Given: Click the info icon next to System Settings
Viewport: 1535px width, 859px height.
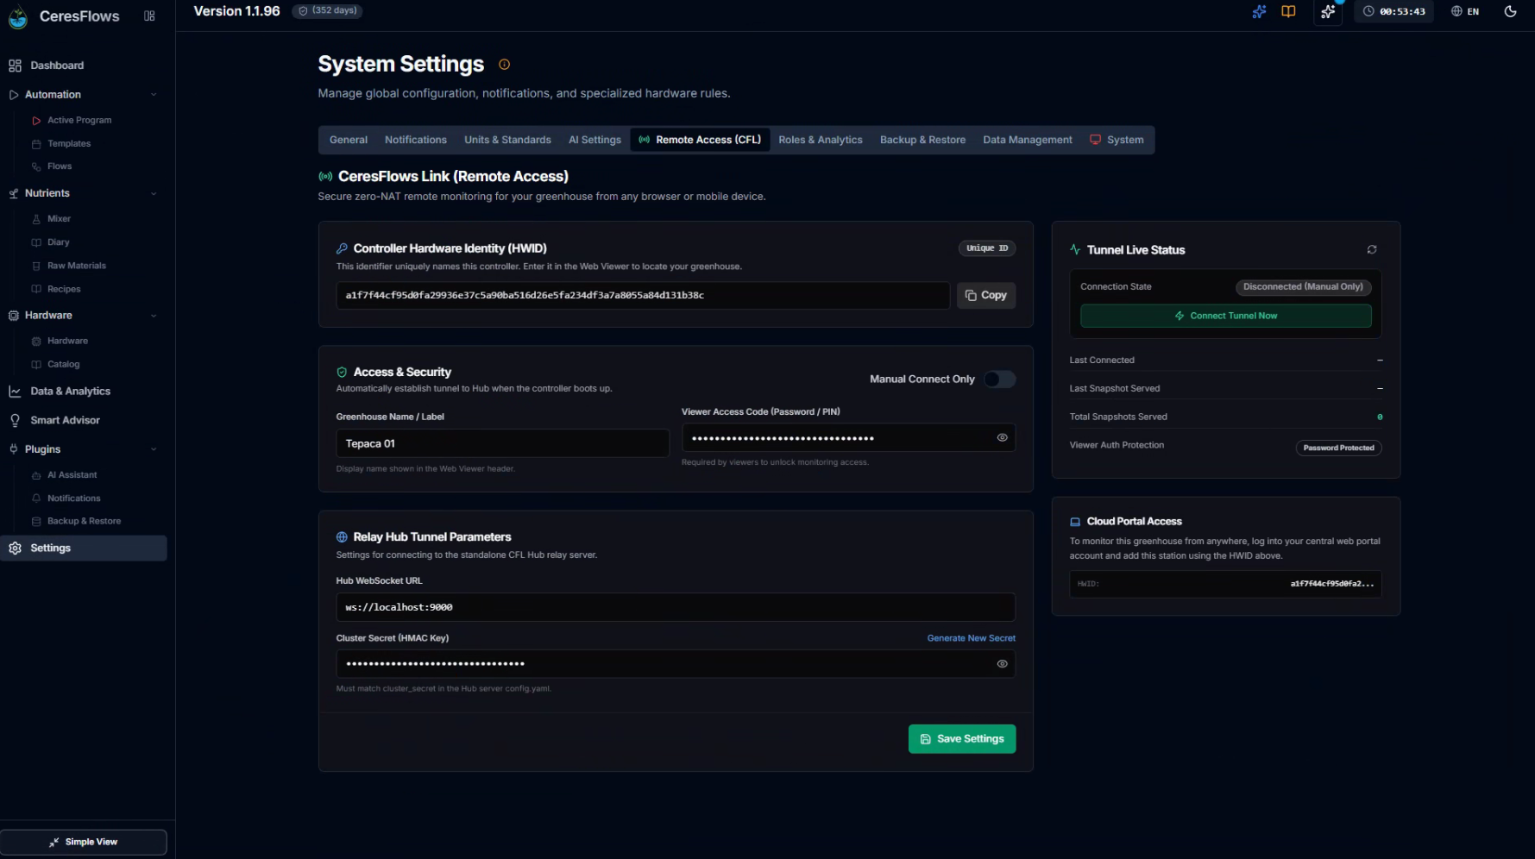Looking at the screenshot, I should (x=505, y=64).
